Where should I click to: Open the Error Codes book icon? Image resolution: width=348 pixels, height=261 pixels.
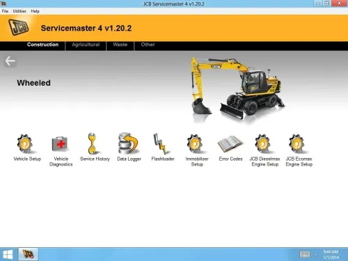click(230, 144)
